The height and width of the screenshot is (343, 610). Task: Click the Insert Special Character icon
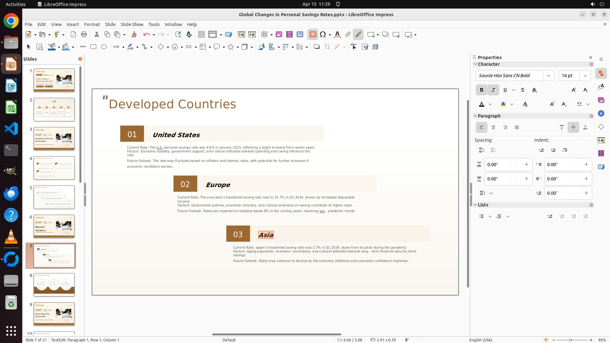pos(323,35)
